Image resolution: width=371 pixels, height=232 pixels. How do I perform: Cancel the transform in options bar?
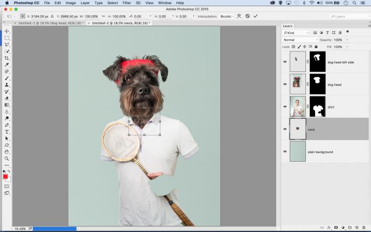tap(247, 16)
